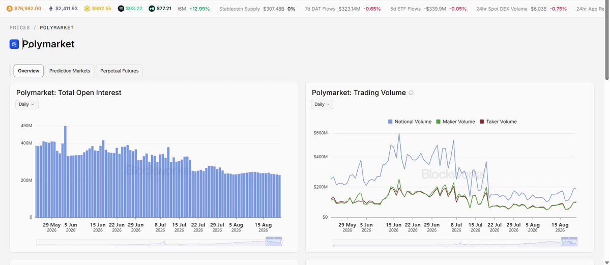The image size is (610, 265).
Task: Click the tallest bar near 5 Jun
Action: coord(65,171)
